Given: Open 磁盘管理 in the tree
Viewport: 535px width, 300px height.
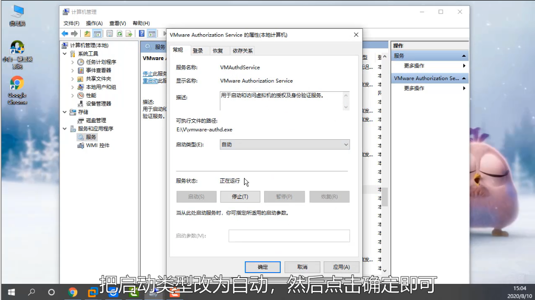Looking at the screenshot, I should pyautogui.click(x=96, y=120).
